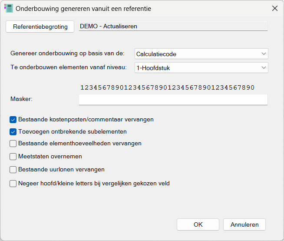Screen dimensions: 284x241
Task: Enable Bestaande elementhoeveelheden vervangen
Action: pos(13,144)
